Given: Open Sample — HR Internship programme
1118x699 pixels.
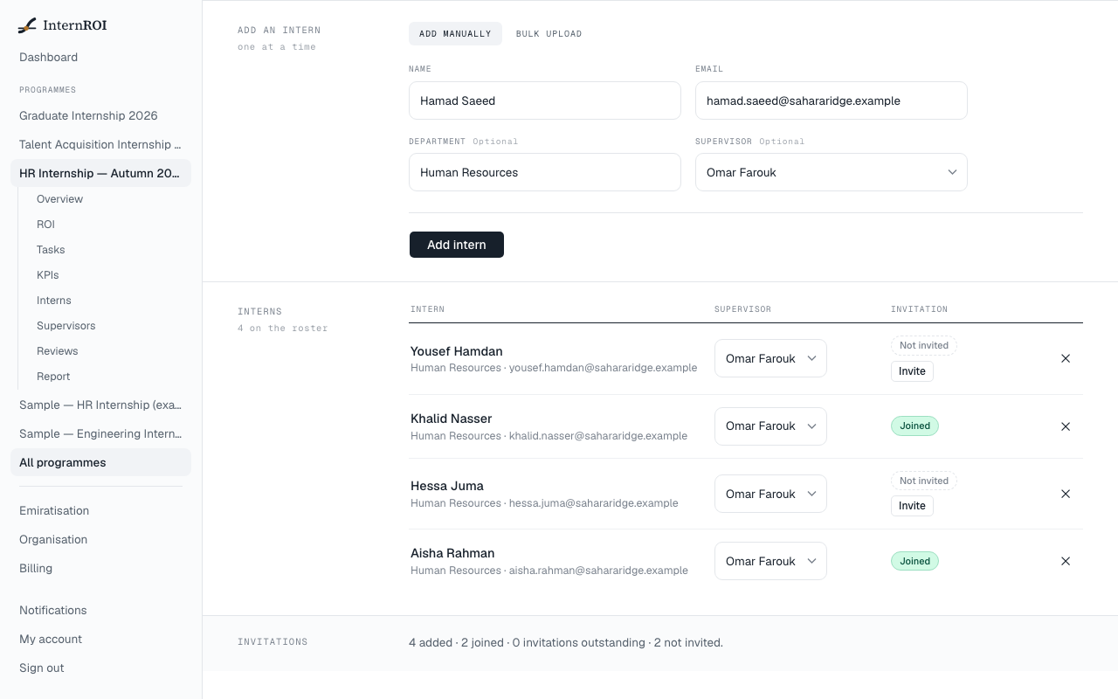Looking at the screenshot, I should tap(100, 405).
